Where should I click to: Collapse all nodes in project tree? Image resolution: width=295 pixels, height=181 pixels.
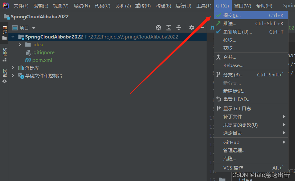tap(179, 28)
